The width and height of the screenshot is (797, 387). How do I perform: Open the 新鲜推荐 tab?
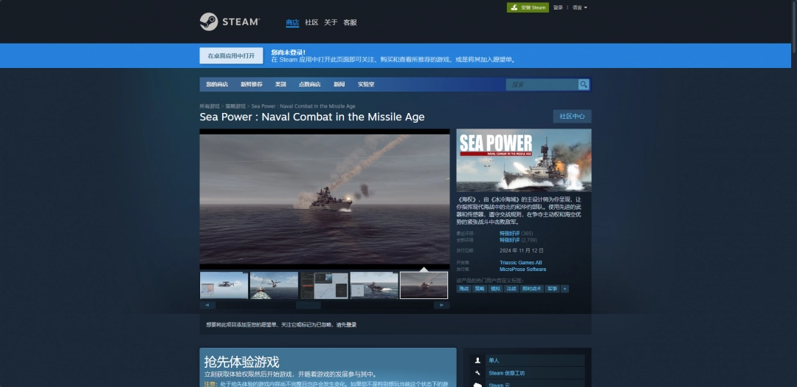252,84
